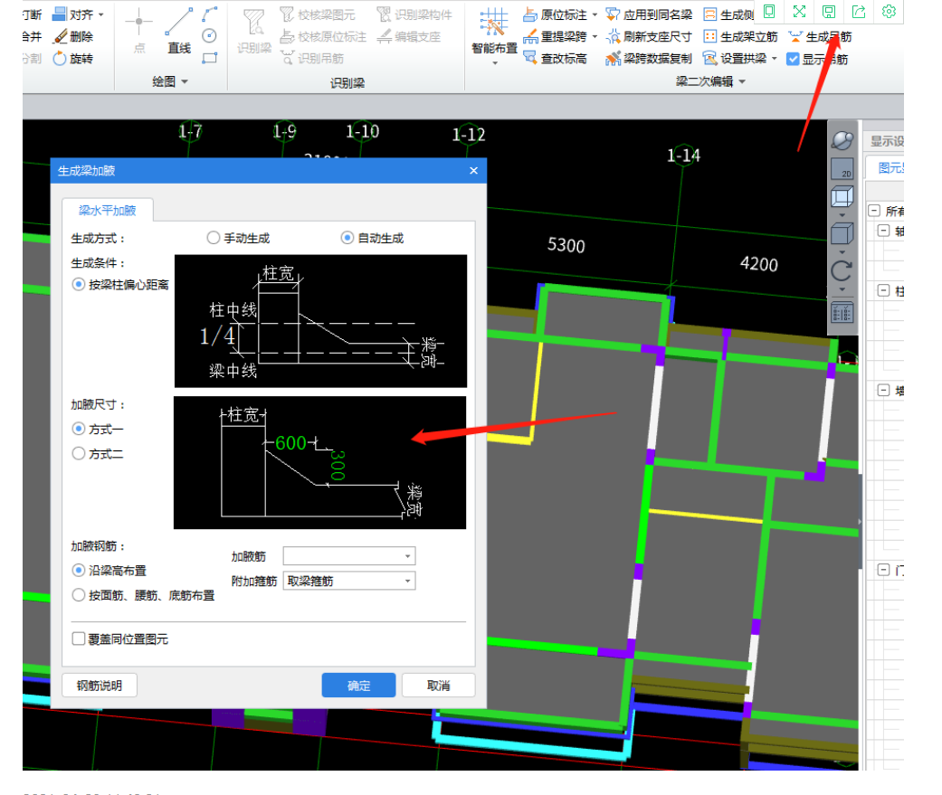Open the 设置拱梁 dropdown arrow

click(775, 58)
